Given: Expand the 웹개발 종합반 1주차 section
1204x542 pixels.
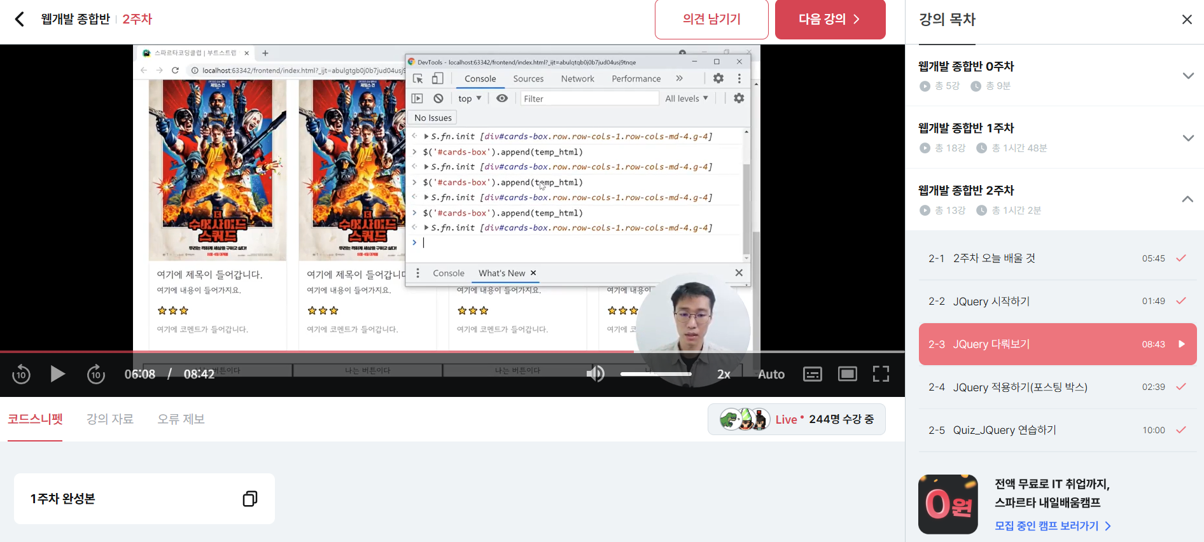Looking at the screenshot, I should pos(1187,138).
